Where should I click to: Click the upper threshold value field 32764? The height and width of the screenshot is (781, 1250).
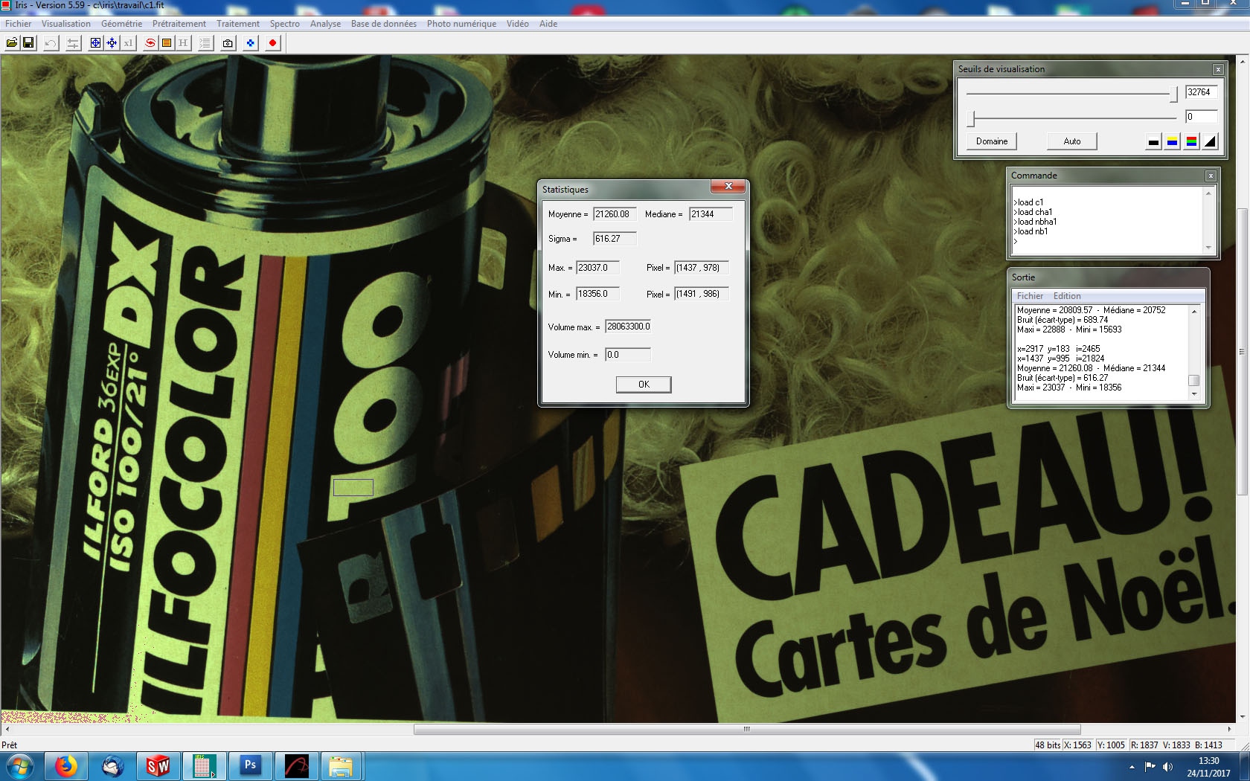(1201, 92)
